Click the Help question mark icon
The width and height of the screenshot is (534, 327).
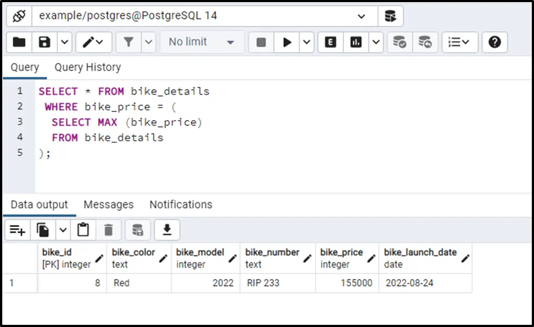pyautogui.click(x=494, y=42)
